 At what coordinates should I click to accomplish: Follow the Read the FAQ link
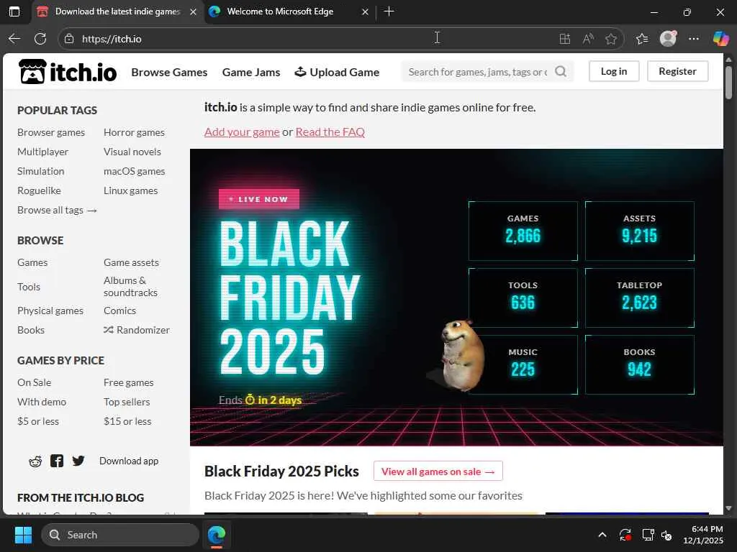[x=330, y=132]
